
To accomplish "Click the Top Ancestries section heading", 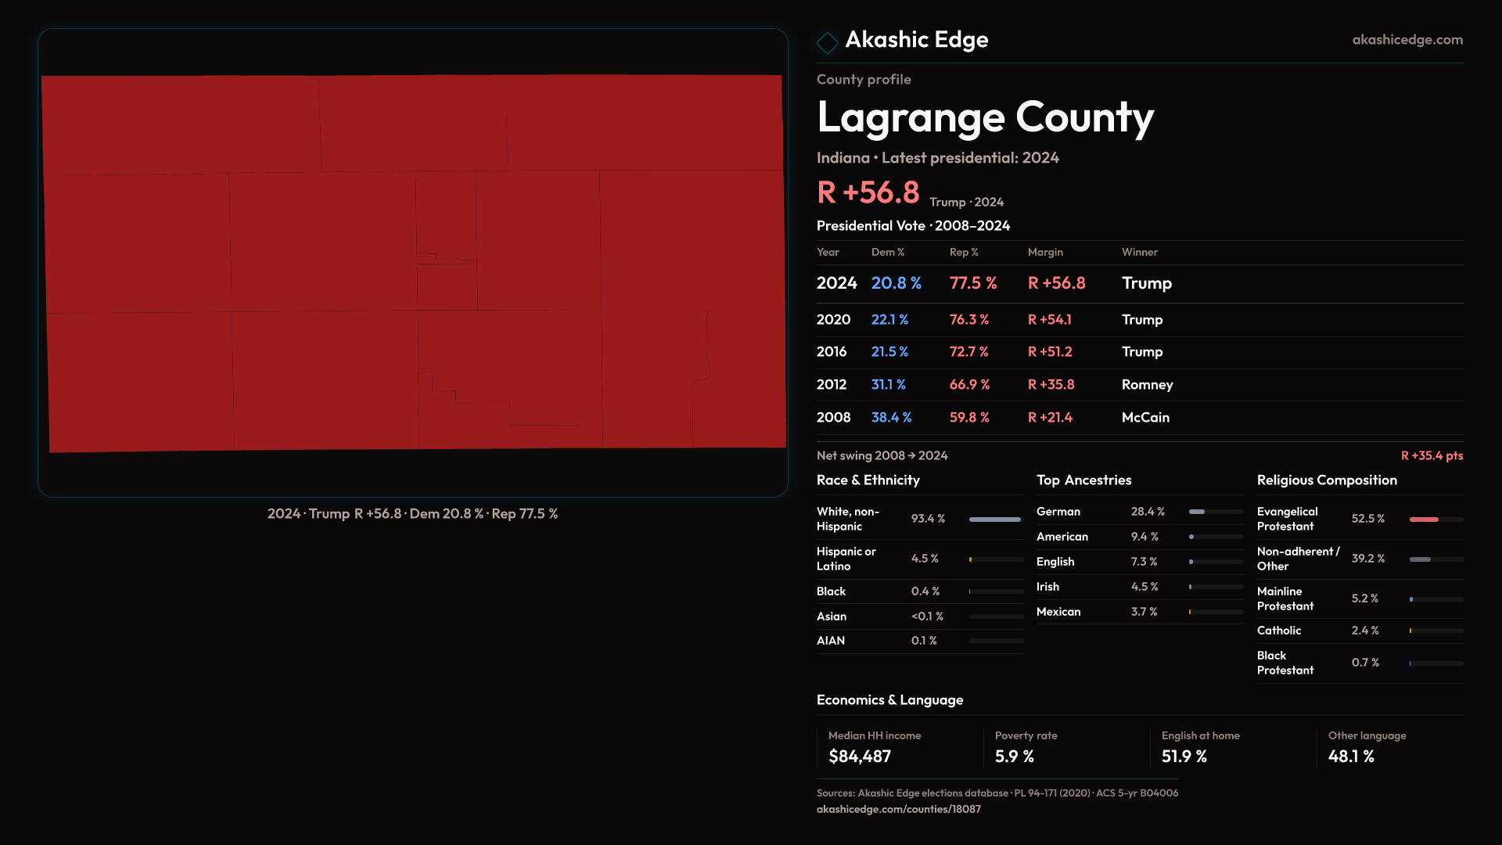I will (1083, 480).
